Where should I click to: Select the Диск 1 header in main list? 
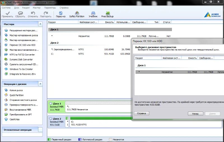click(110, 30)
